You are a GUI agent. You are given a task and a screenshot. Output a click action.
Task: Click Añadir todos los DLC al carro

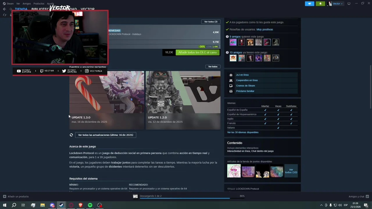point(198,53)
